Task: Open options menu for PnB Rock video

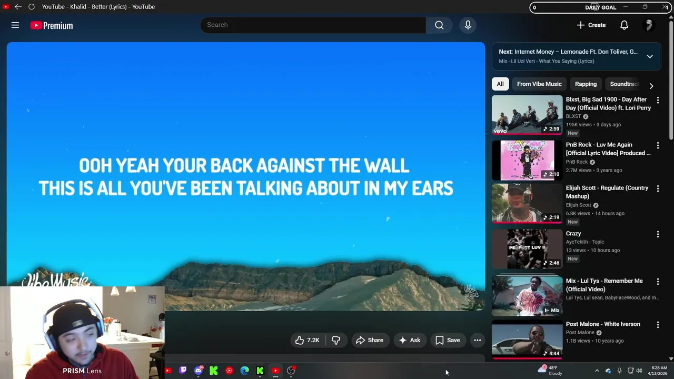Action: pos(658,145)
